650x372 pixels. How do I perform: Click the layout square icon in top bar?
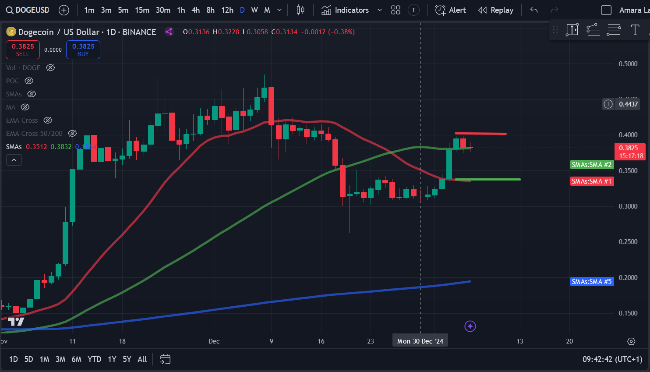point(606,10)
